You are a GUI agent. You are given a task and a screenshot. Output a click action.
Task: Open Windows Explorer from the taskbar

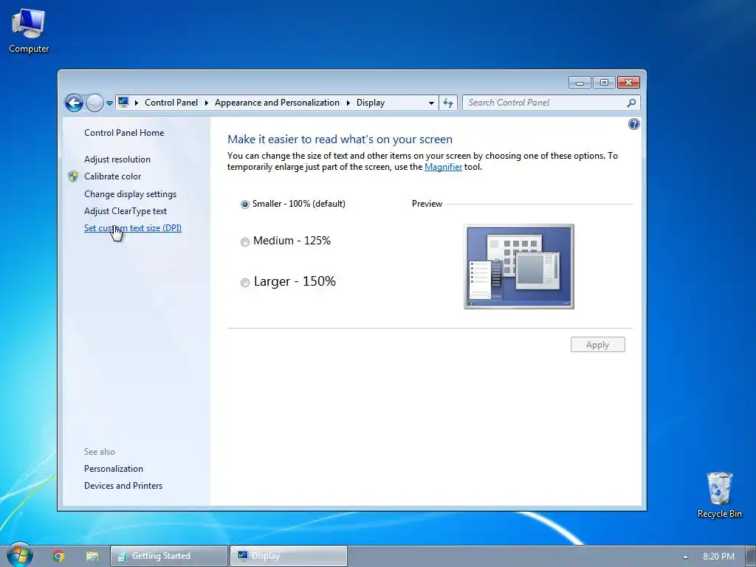[x=92, y=556]
